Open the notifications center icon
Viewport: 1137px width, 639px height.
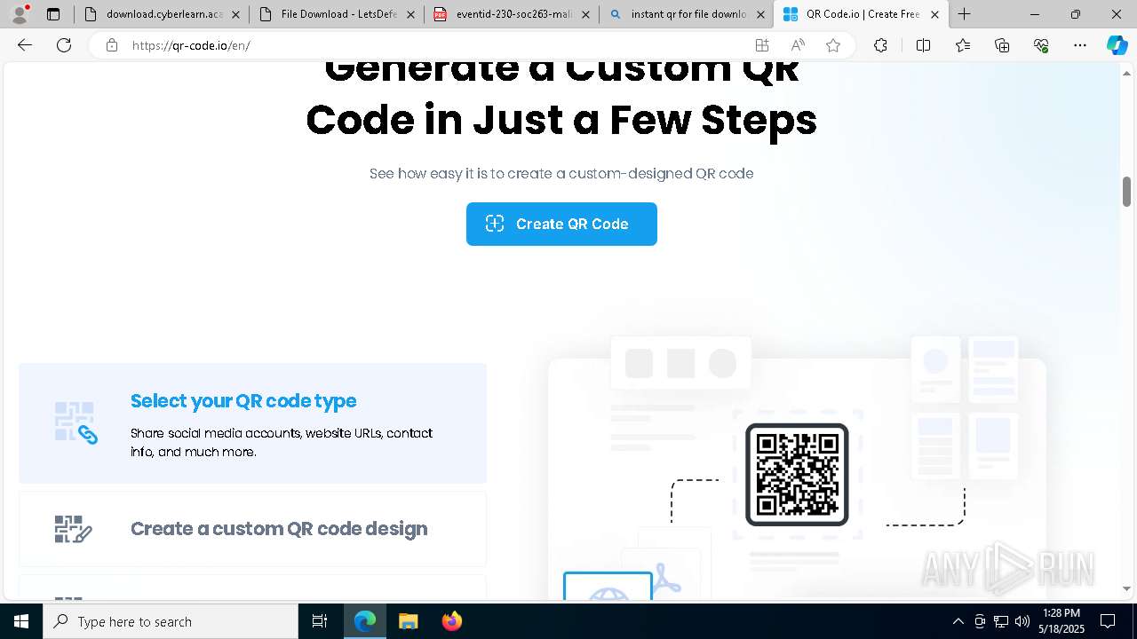pyautogui.click(x=1108, y=621)
